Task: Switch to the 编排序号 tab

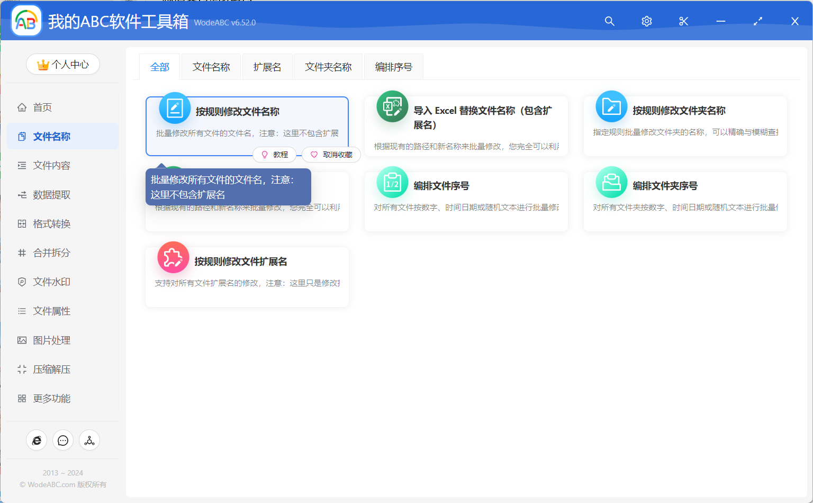Action: tap(393, 66)
